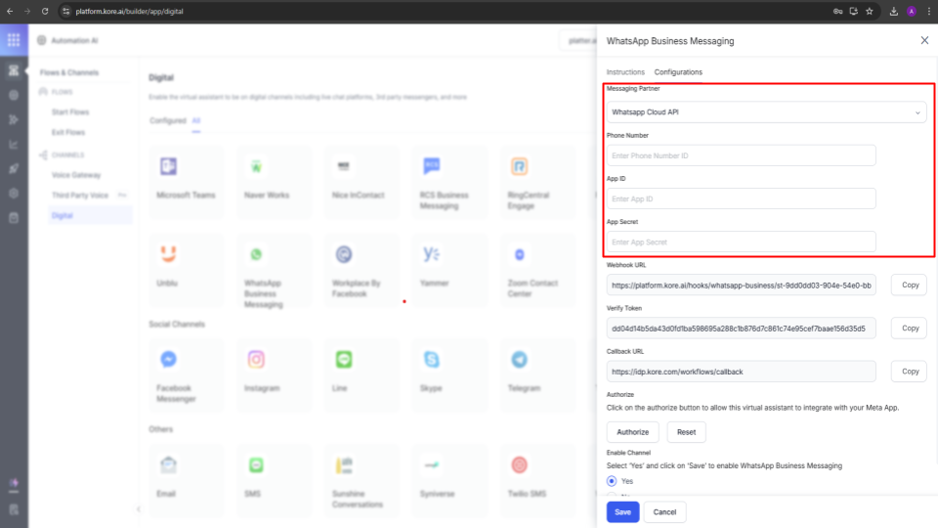Switch to the Instructions tab
This screenshot has height=528, width=938.
[x=625, y=71]
